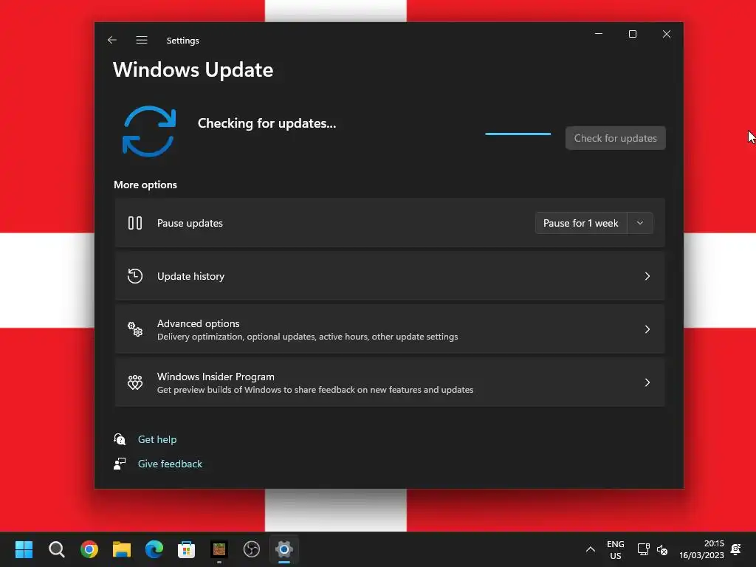
Task: Click the update checking progress bar
Action: pyautogui.click(x=518, y=134)
